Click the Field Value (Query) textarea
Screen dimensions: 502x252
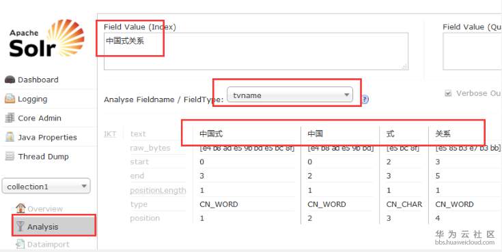tap(472, 51)
